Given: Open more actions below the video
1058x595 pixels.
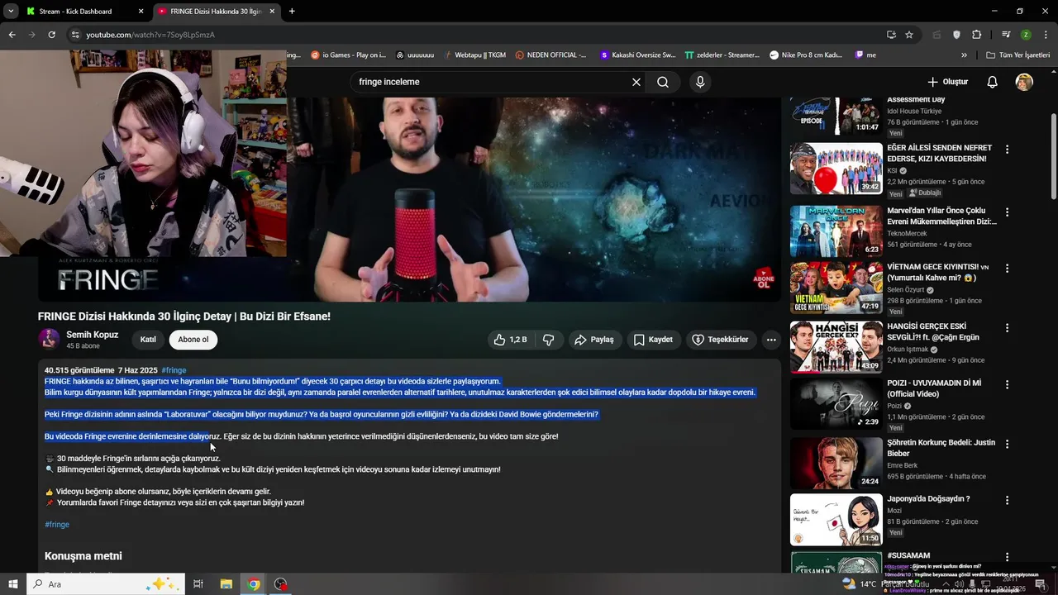Looking at the screenshot, I should point(771,340).
